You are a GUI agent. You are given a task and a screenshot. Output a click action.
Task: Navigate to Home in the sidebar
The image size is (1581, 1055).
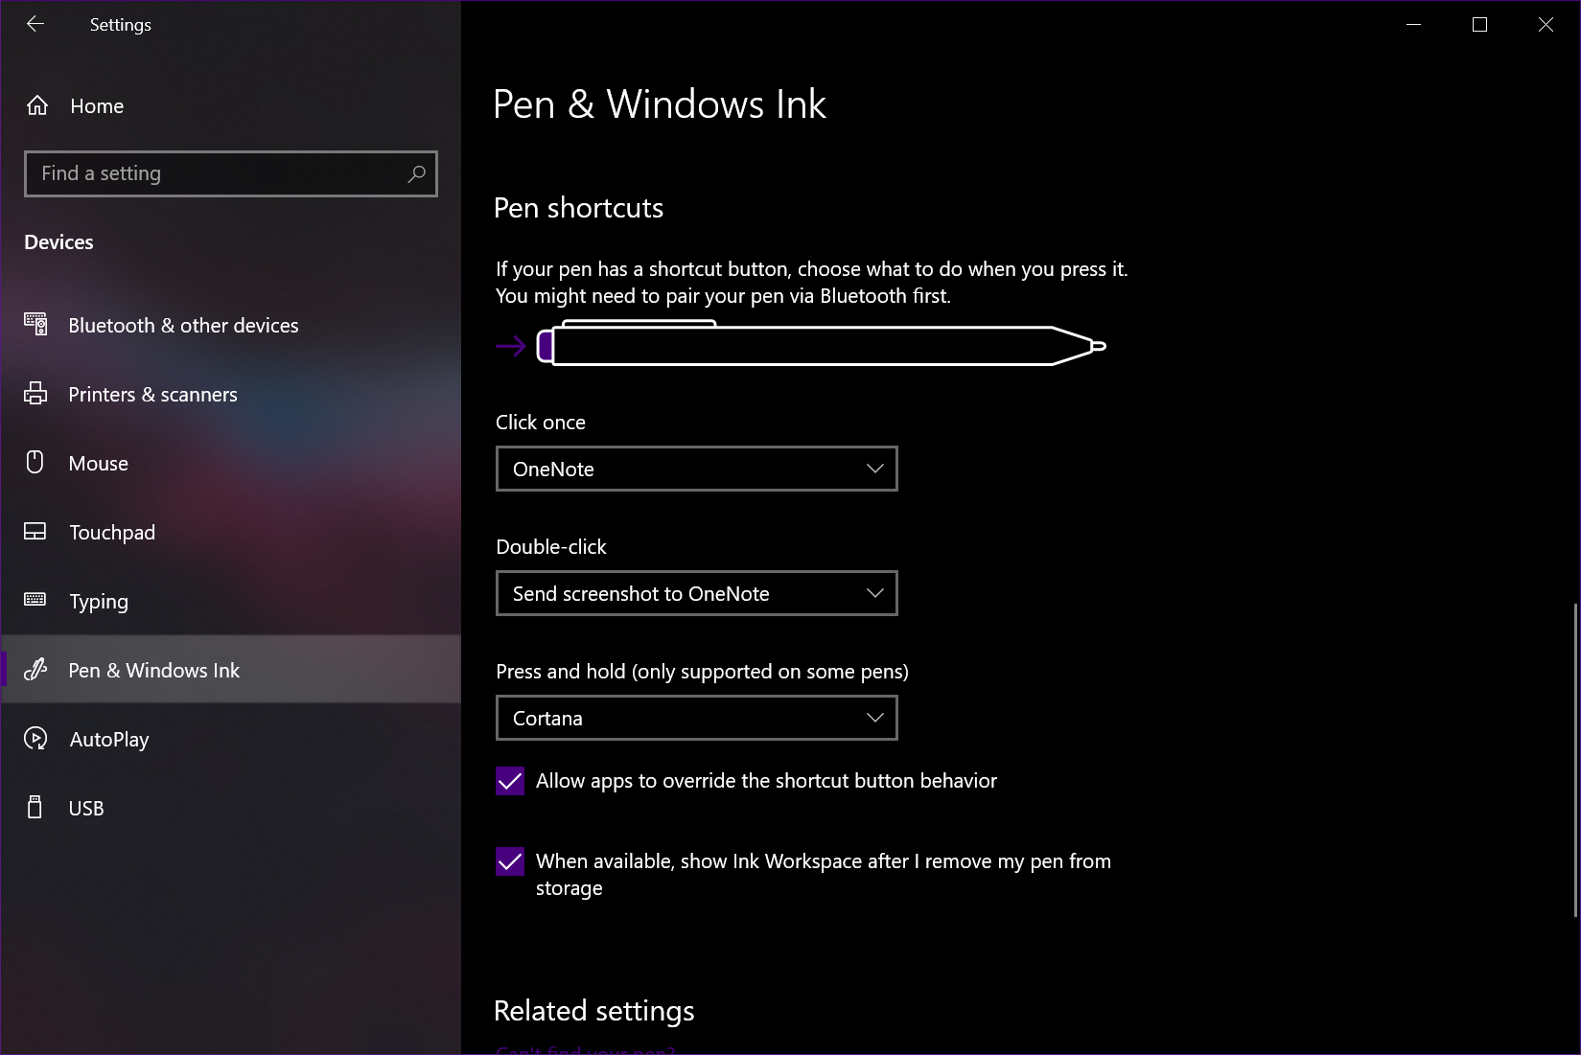[x=96, y=105]
